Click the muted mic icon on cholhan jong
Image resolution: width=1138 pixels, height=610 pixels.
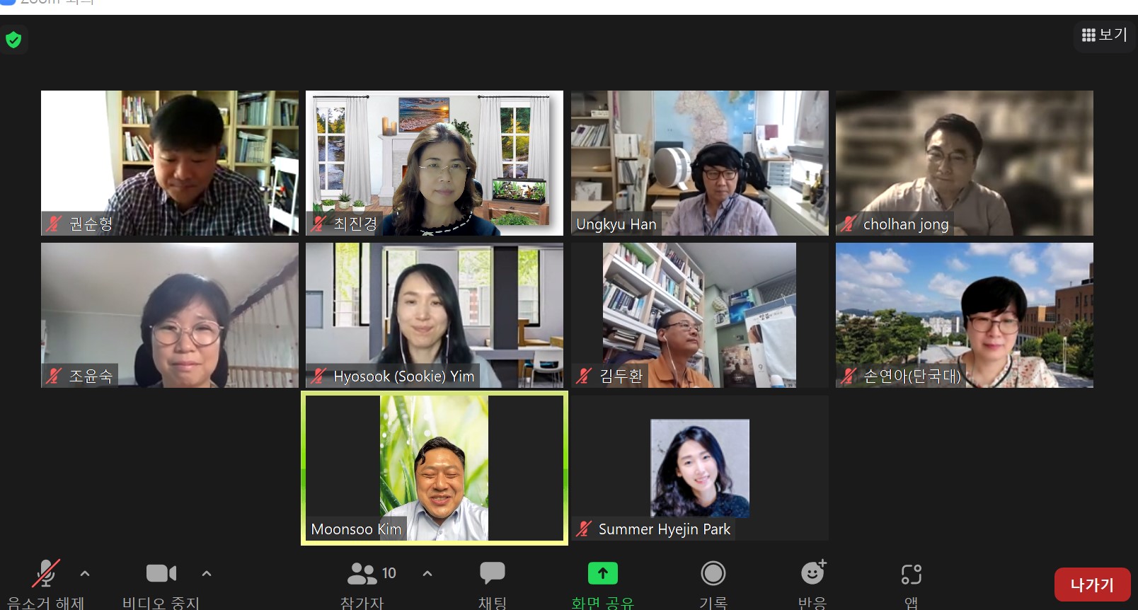848,224
